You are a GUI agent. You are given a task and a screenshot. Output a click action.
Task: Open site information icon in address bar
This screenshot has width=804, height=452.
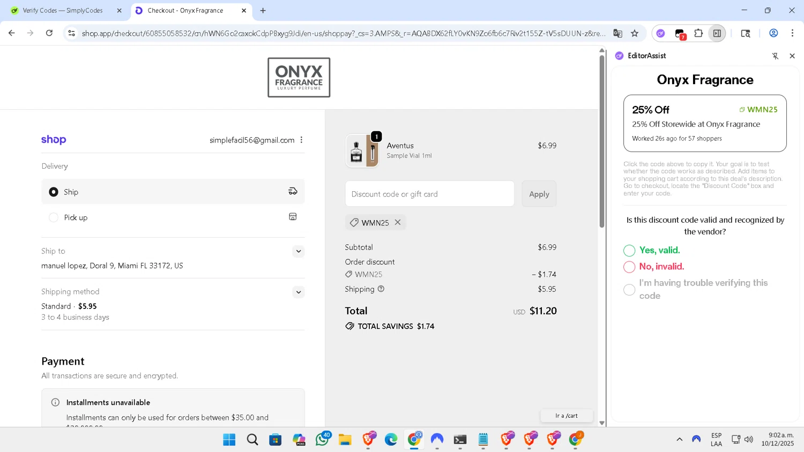coord(71,33)
